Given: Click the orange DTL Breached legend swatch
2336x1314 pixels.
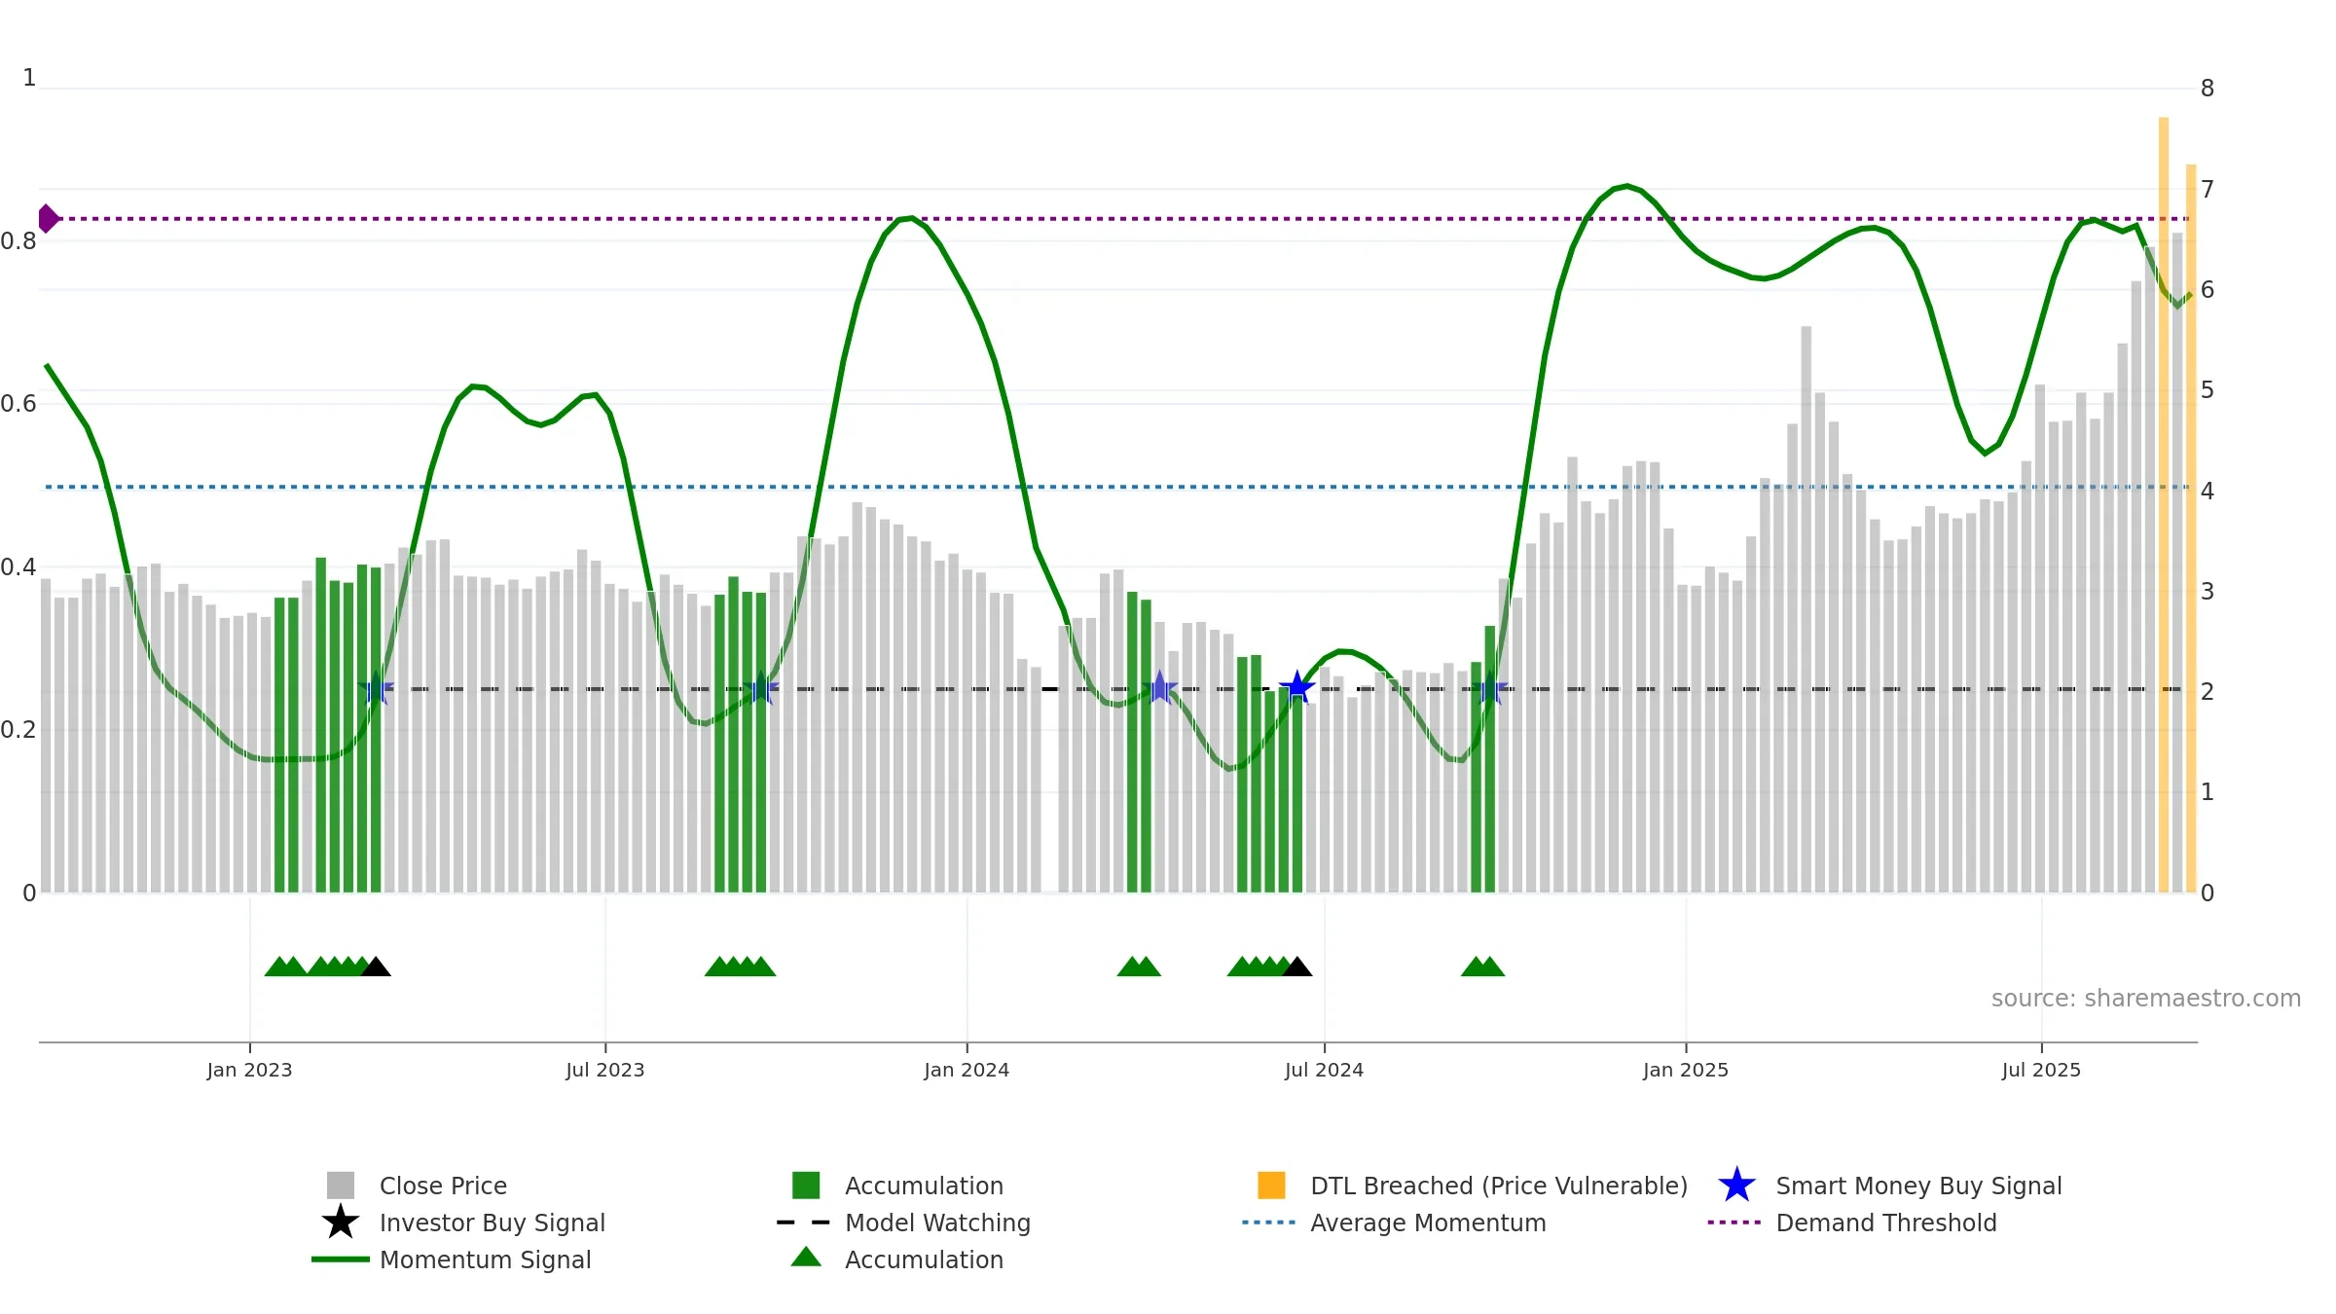Looking at the screenshot, I should click(1271, 1185).
